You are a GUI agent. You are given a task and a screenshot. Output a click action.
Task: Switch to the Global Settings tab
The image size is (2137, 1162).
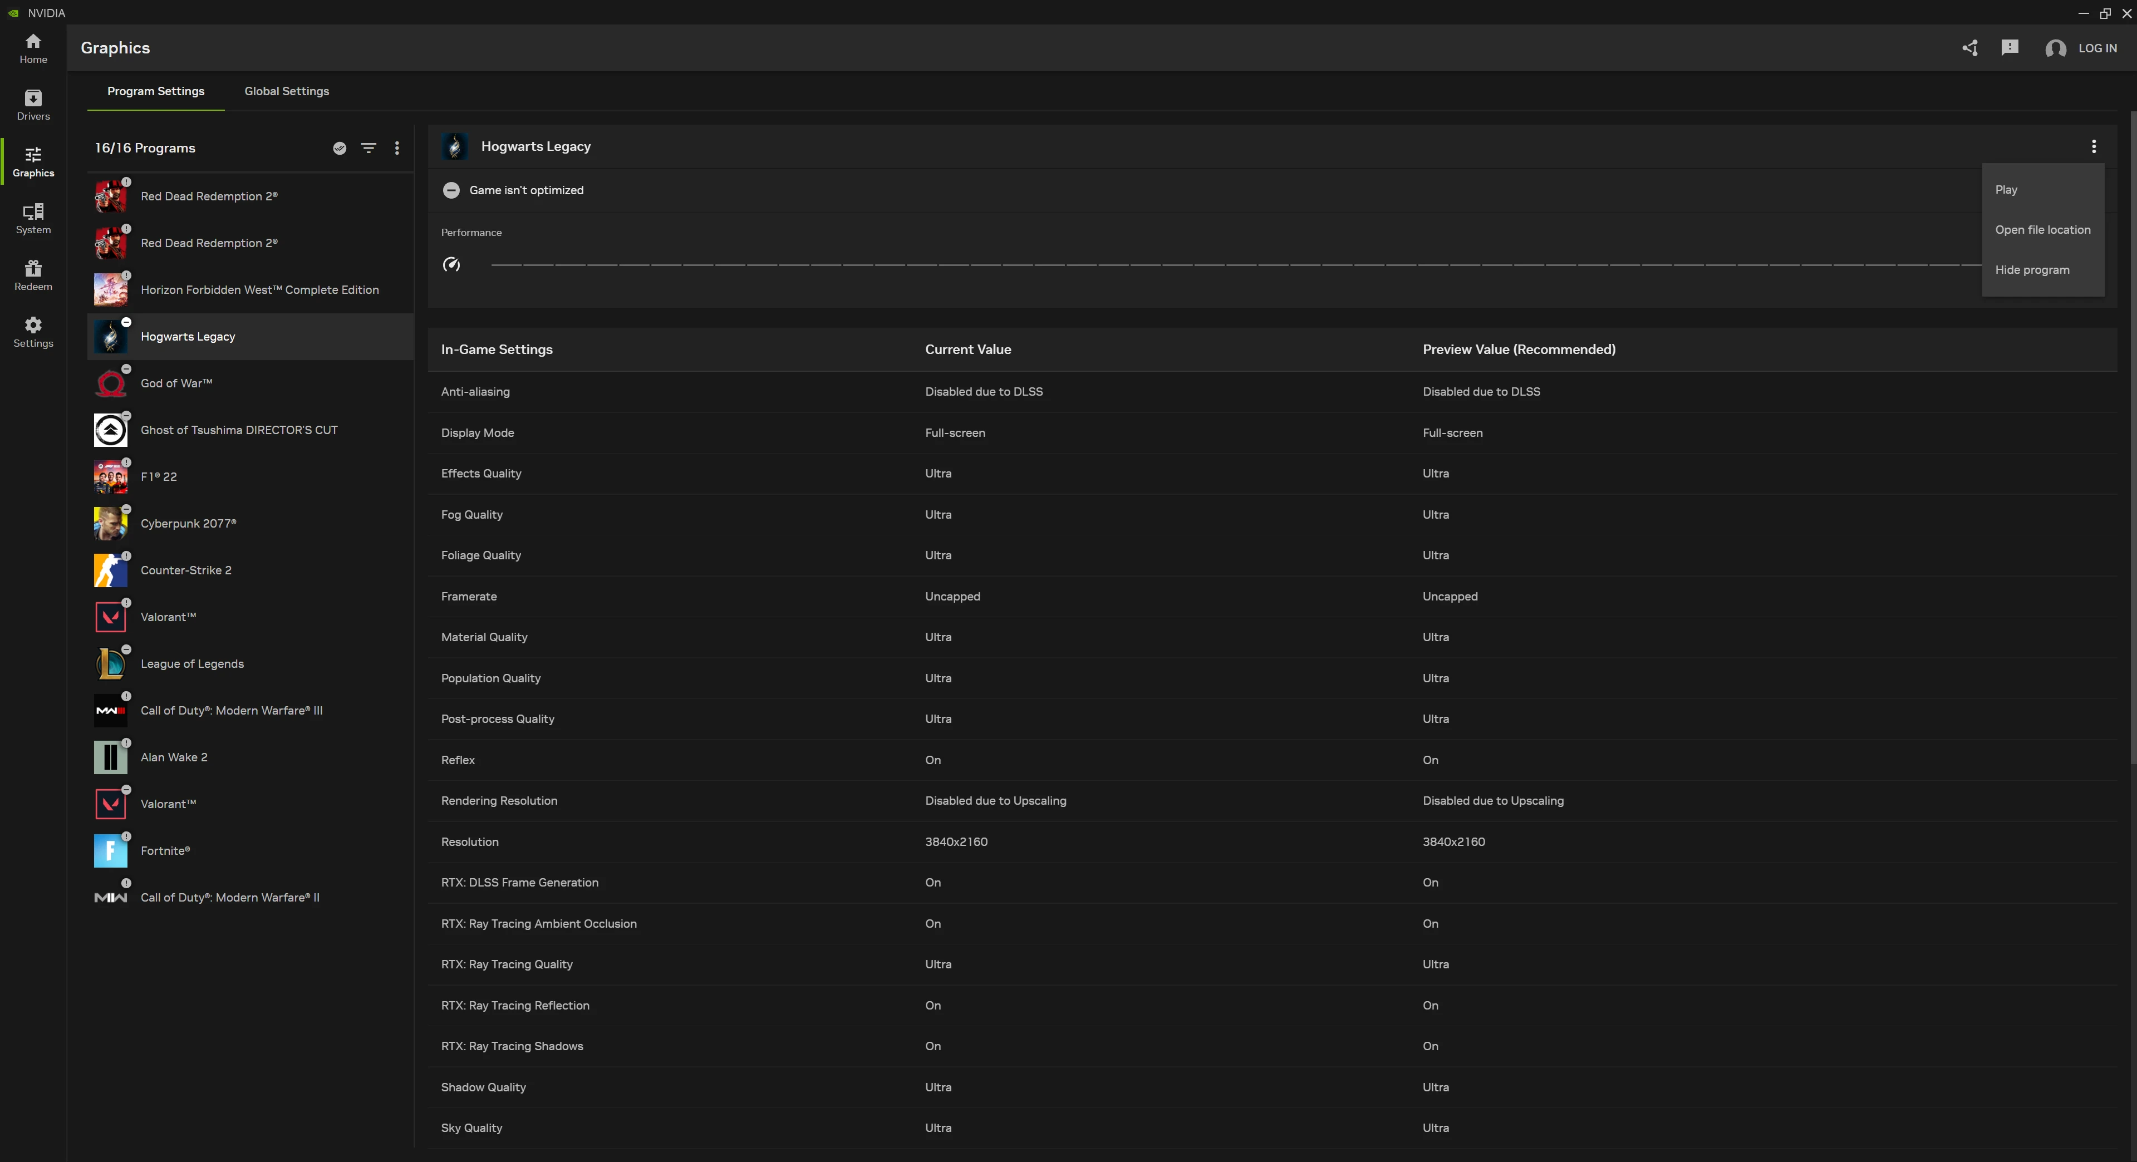286,91
